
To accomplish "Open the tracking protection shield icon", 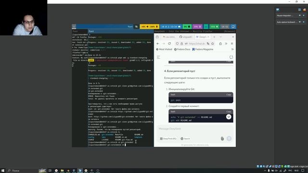I will [x=177, y=44].
